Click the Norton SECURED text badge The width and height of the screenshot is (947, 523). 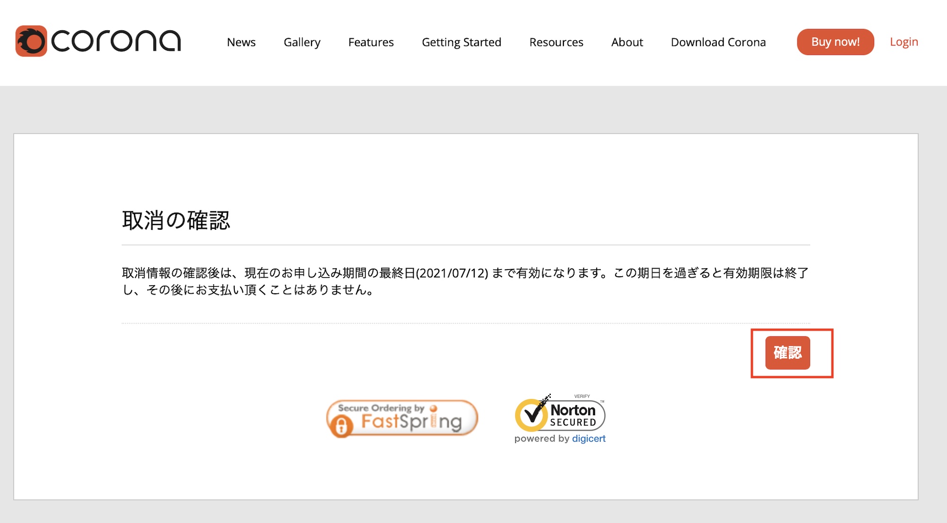click(x=573, y=415)
